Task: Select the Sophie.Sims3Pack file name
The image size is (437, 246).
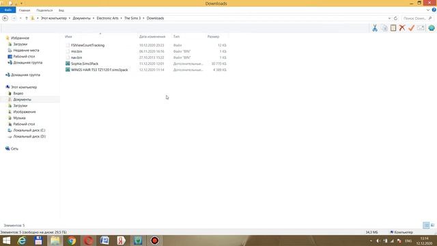Action: [x=85, y=64]
